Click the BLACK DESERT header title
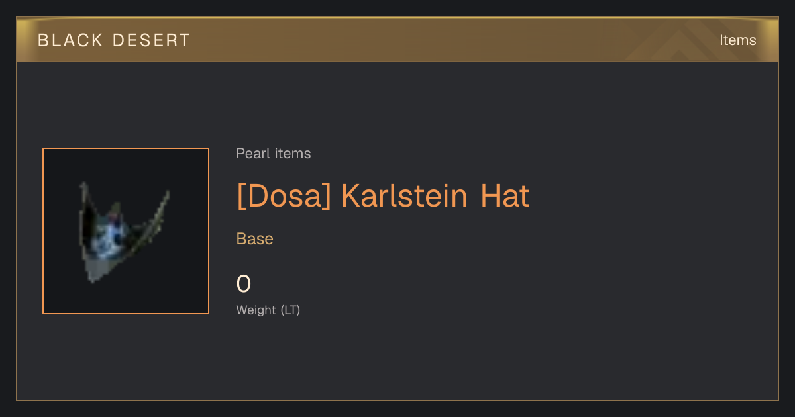This screenshot has height=417, width=795. (114, 40)
